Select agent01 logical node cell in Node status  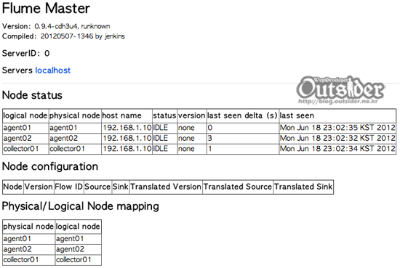25,128
